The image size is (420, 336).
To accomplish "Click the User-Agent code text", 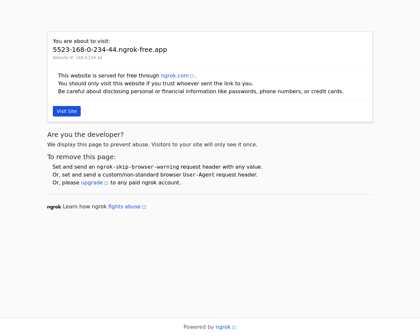I will (199, 175).
